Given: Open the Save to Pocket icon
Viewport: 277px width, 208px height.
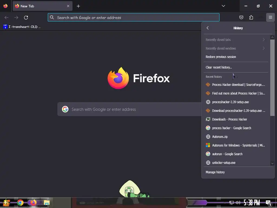Looking at the screenshot, I should click(x=241, y=17).
